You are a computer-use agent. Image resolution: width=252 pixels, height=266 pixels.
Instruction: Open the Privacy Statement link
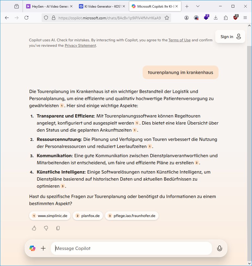80,45
